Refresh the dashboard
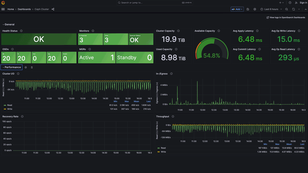Viewport: 308px width, 173px height. [x=294, y=9]
